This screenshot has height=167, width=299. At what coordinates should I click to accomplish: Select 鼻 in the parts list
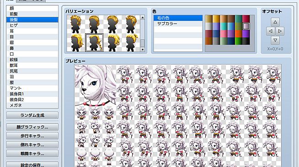click(x=32, y=48)
